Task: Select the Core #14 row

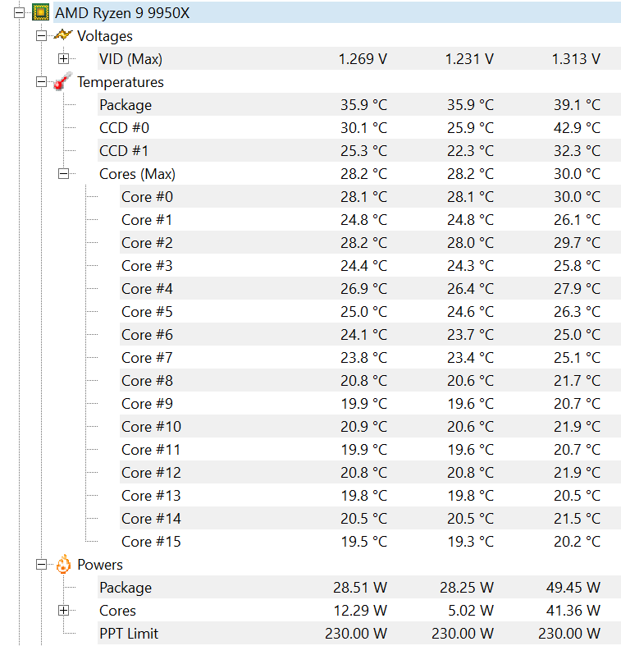Action: 371,518
